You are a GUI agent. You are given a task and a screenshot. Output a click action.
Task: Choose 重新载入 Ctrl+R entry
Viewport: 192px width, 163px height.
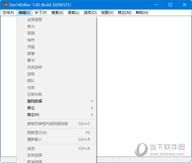point(56,139)
